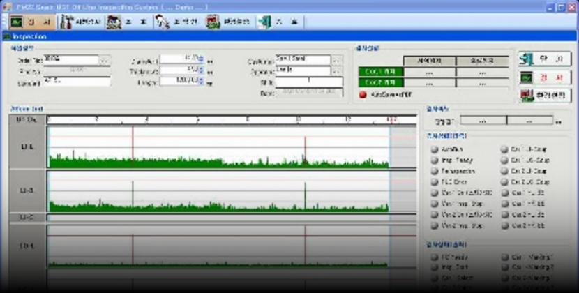This screenshot has width=579, height=293.
Task: Click the Coil 2 LO-Coup status lamp
Action: point(504,182)
